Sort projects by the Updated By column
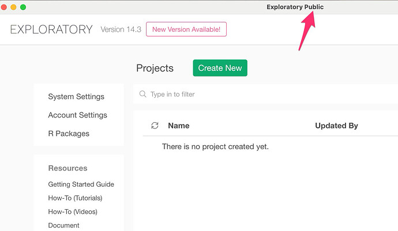Image resolution: width=398 pixels, height=231 pixels. coord(336,126)
